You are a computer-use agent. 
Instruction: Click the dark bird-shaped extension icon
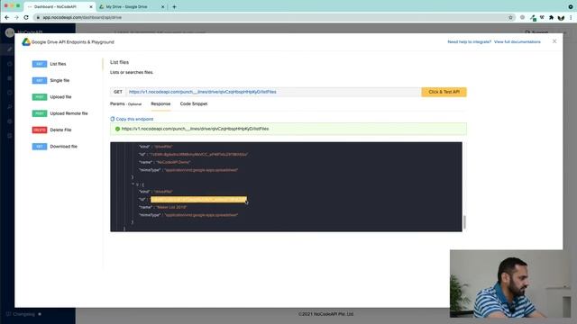pos(561,18)
